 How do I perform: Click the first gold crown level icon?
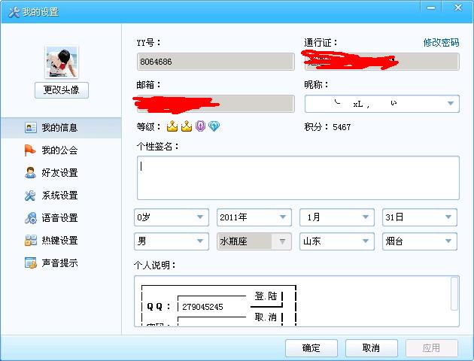coord(172,126)
